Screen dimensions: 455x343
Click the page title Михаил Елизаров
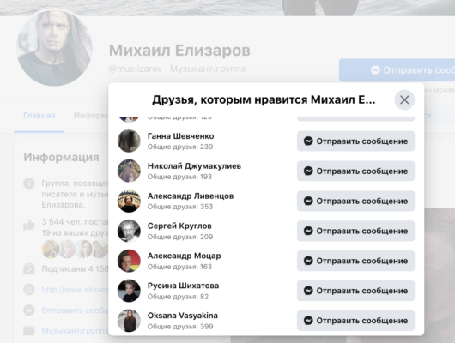[179, 50]
